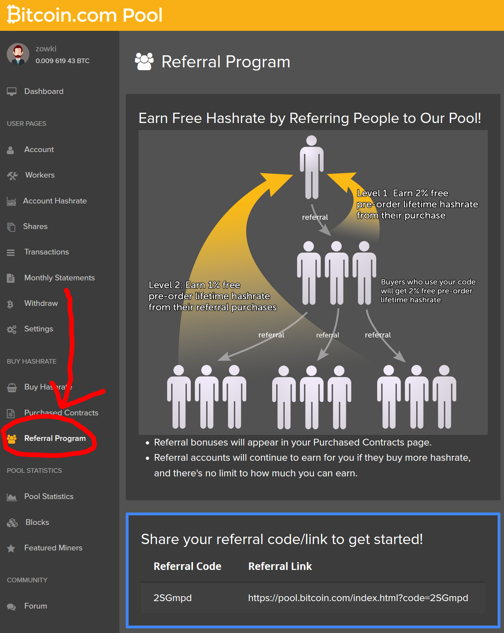
Task: Click the bitcoin icon beside Withdraw
Action: (x=10, y=304)
